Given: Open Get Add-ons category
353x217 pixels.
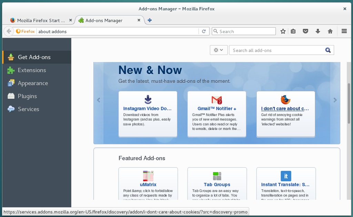Looking at the screenshot, I should coord(37,57).
